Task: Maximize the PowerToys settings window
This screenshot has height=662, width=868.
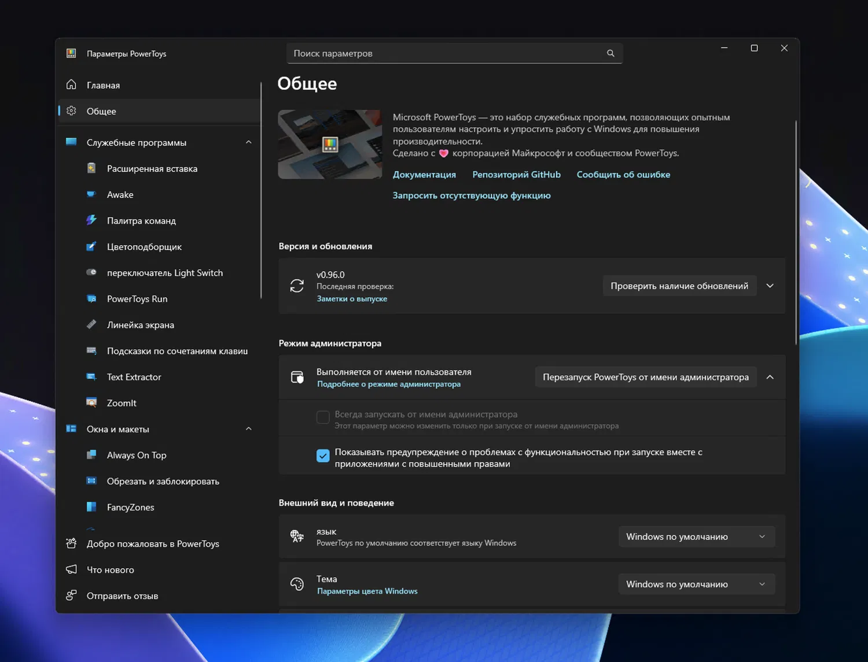Action: coord(754,48)
